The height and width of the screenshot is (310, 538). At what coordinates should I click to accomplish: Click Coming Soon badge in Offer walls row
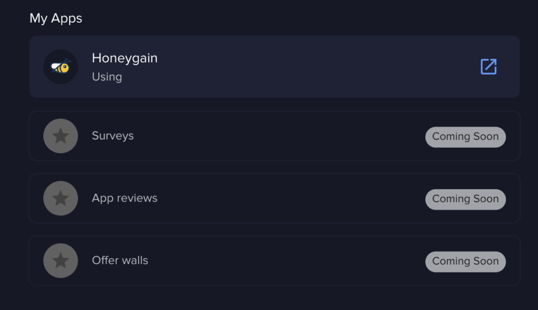point(465,262)
